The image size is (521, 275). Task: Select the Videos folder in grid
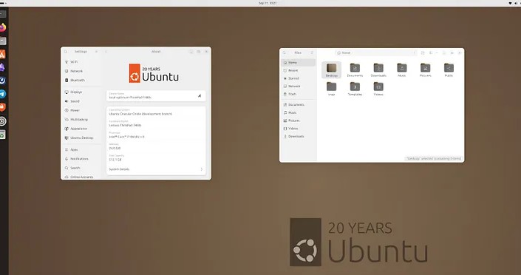(x=378, y=89)
